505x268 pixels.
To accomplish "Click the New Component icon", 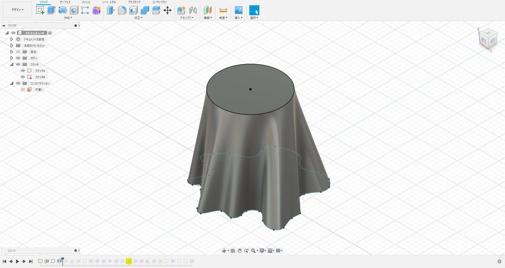I will (181, 10).
